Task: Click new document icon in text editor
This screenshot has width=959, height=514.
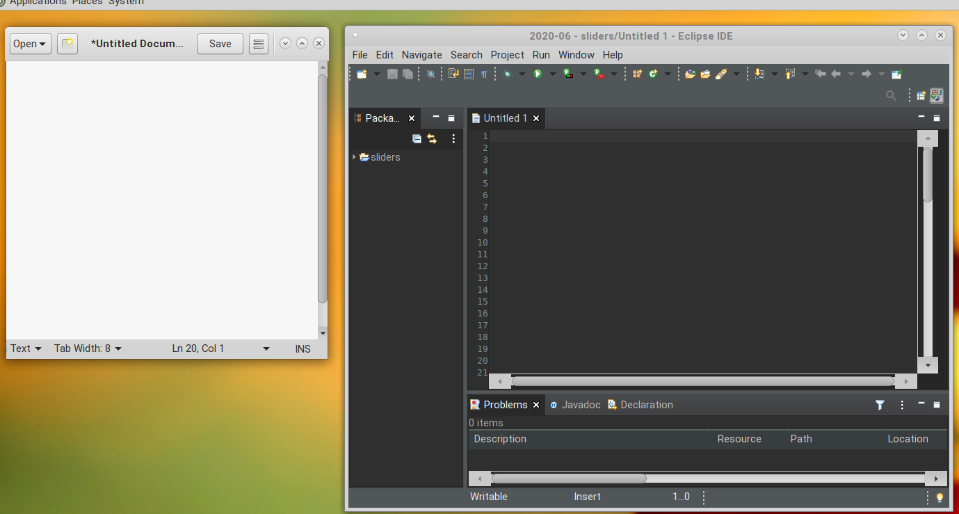Action: 67,44
